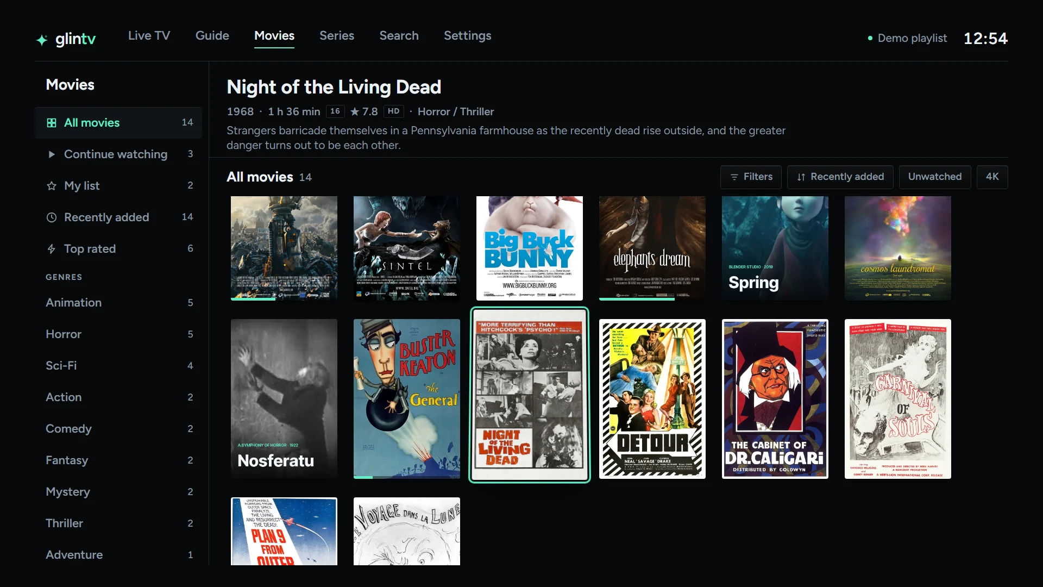Open the robot city movie poster
1043x587 pixels.
[x=284, y=248]
